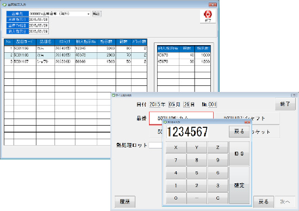299x211 pixels.
Task: Tap the 2 key on the keypad
Action: [197, 185]
